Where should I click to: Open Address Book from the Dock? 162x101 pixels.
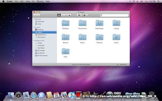pos(49,95)
